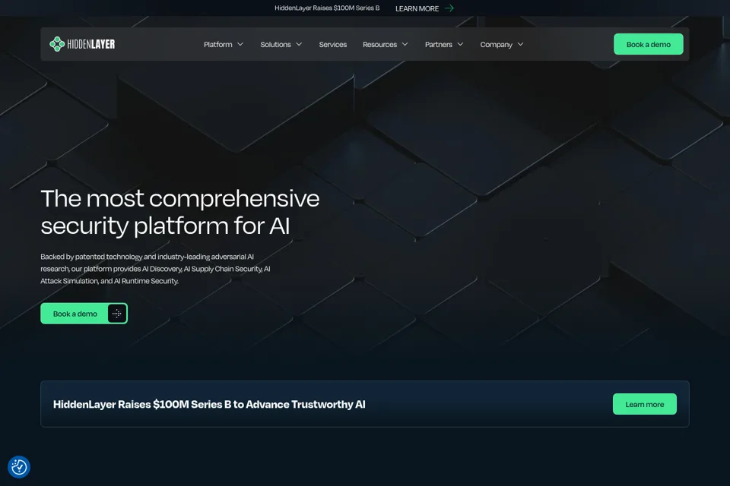Expand the Platform chevron
This screenshot has width=730, height=486.
coord(240,44)
